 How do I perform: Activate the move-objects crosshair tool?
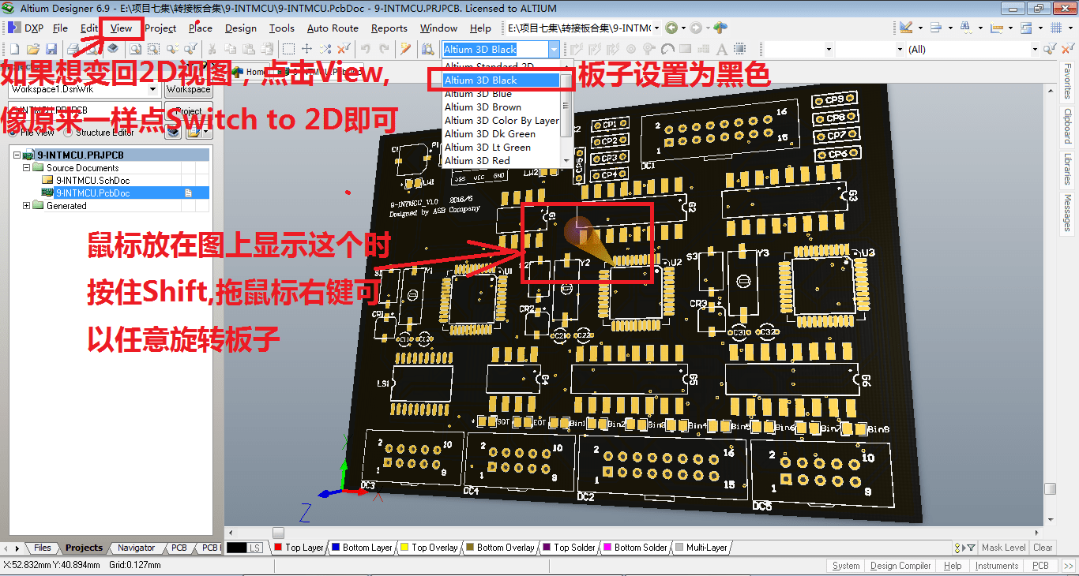point(306,49)
